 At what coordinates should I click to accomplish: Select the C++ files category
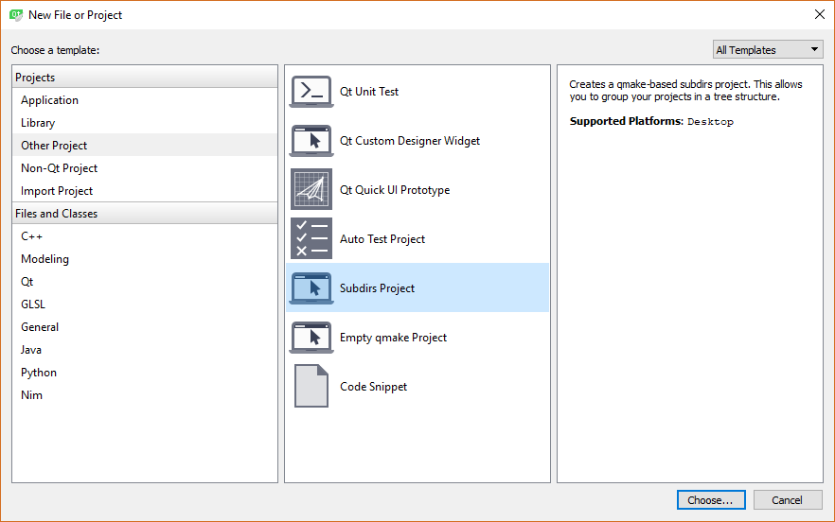click(x=32, y=236)
